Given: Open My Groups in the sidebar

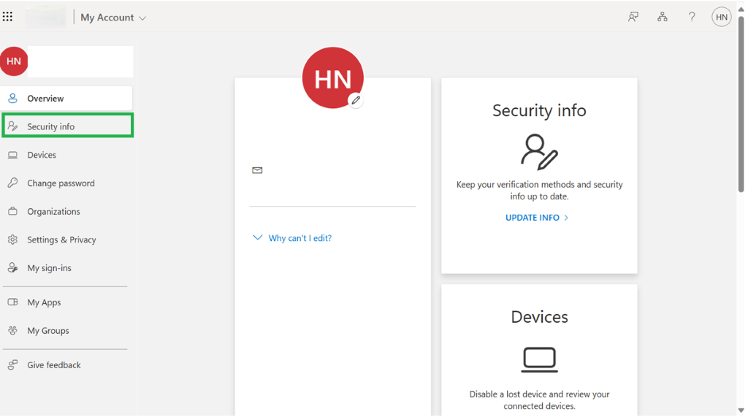Looking at the screenshot, I should (x=66, y=330).
